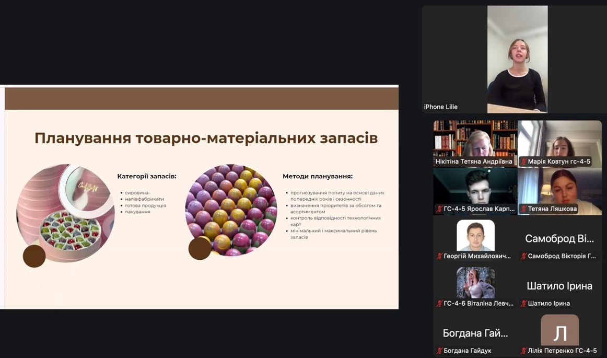
Task: Select ГС-4-5 Ярослав Карп video tile
Action: click(475, 191)
